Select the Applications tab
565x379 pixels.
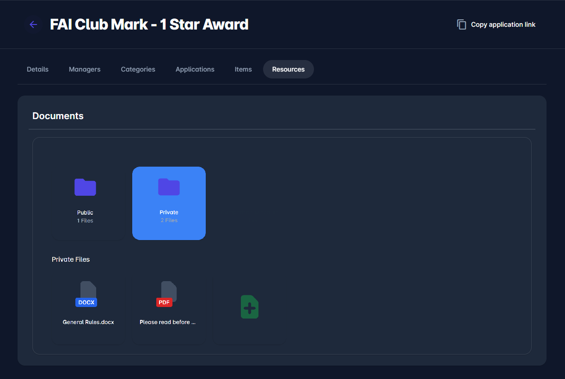(x=195, y=69)
